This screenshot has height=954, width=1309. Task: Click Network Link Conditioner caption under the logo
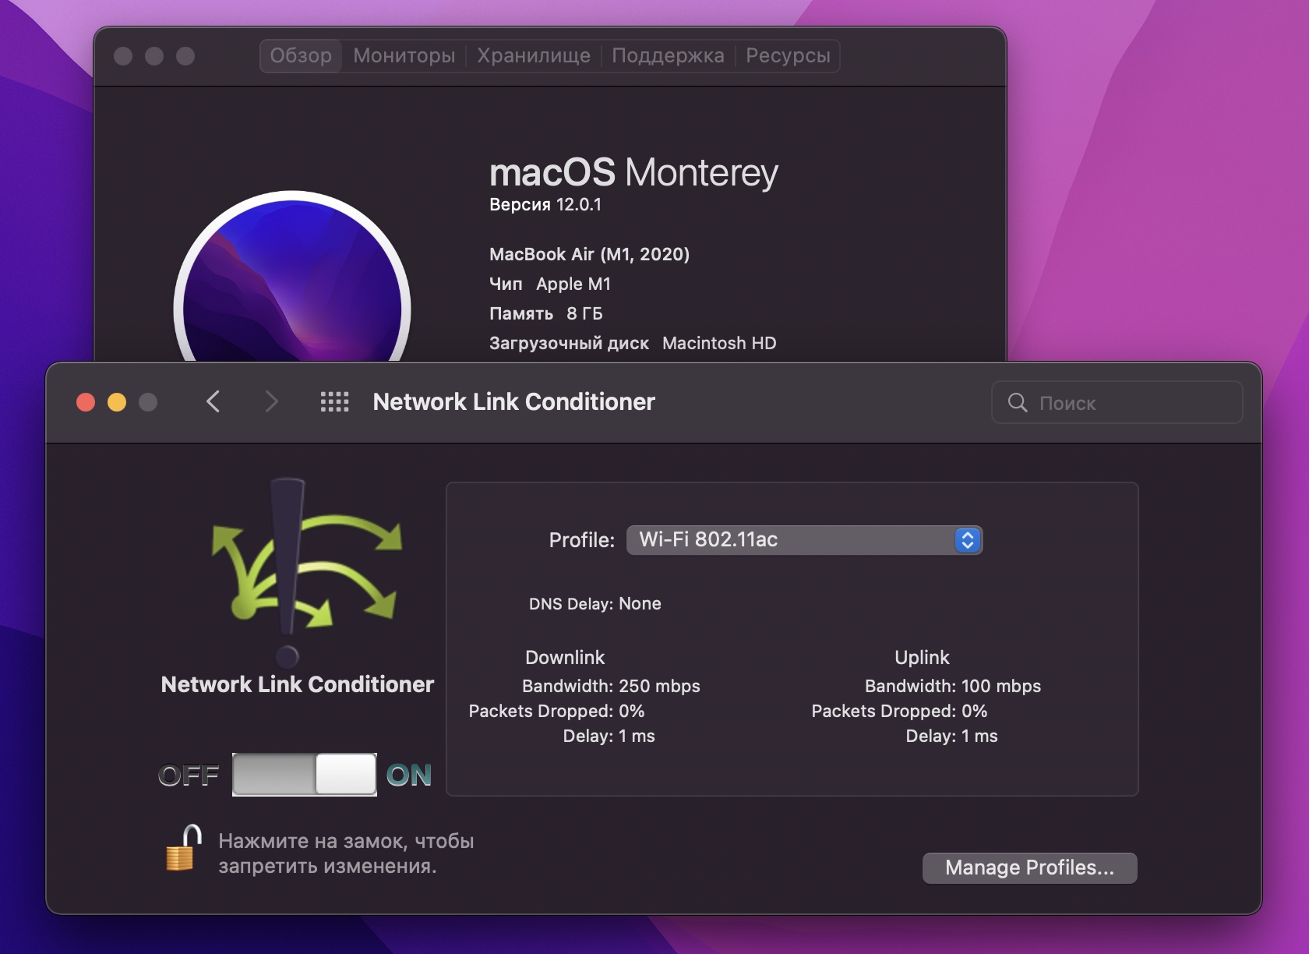click(x=297, y=684)
